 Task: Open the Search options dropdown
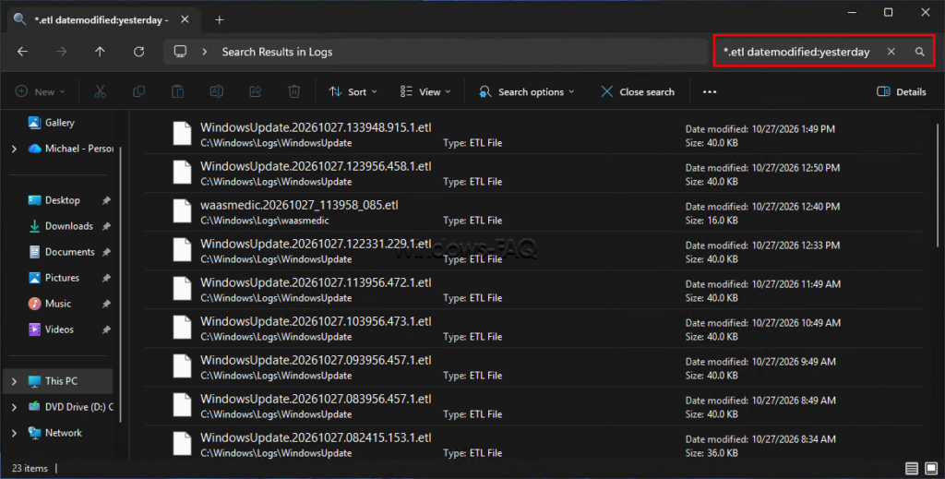527,91
